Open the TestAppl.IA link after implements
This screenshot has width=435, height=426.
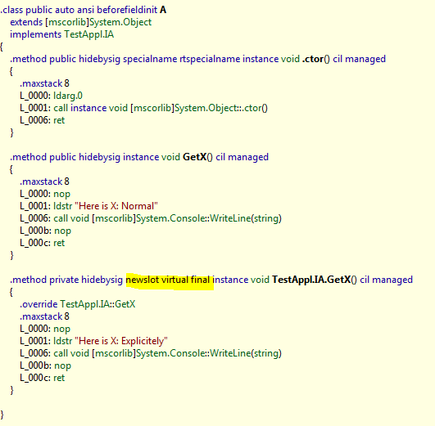(89, 34)
